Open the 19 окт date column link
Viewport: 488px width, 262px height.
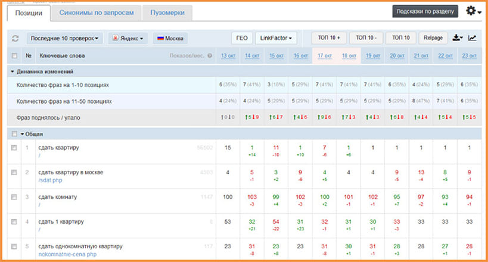[373, 56]
